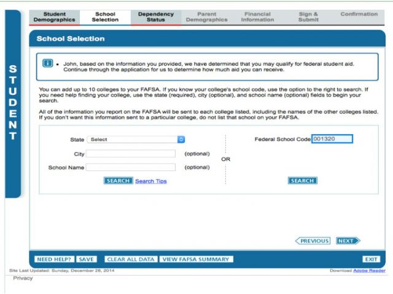Go back with the Previous button
The width and height of the screenshot is (393, 294).
point(313,241)
